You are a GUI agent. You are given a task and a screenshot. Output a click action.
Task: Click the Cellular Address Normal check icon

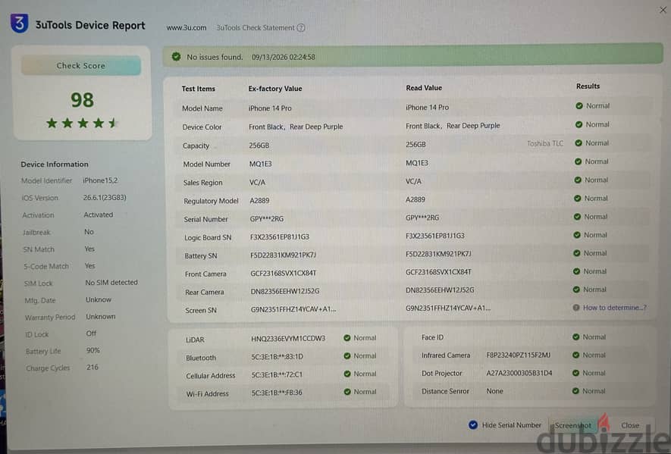pyautogui.click(x=347, y=374)
